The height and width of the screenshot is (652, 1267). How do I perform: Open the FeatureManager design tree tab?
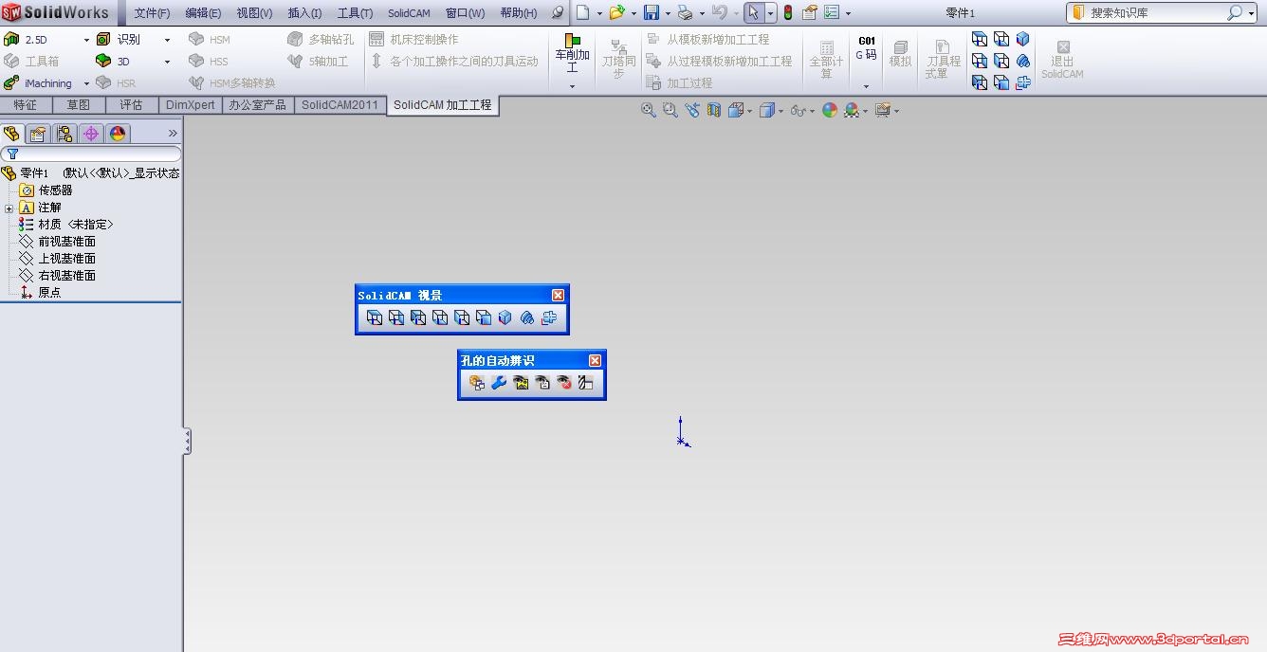(12, 134)
